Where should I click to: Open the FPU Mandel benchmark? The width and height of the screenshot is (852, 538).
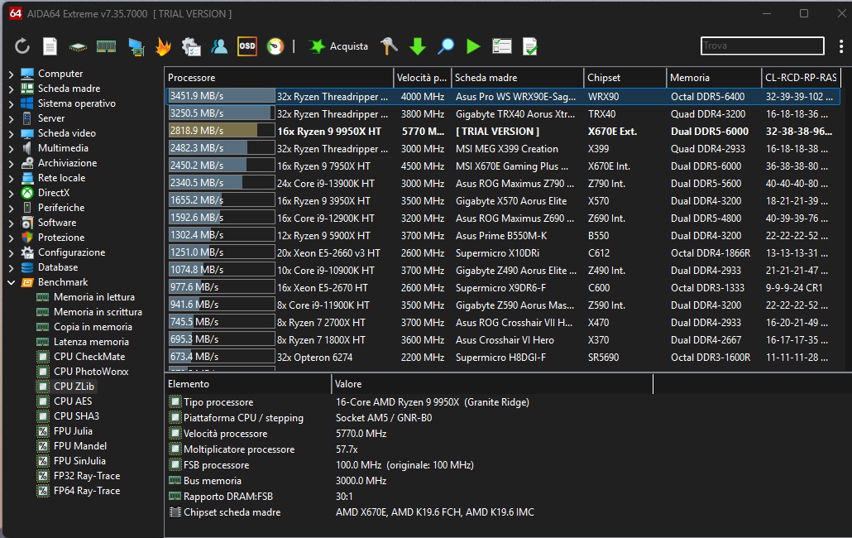point(80,446)
